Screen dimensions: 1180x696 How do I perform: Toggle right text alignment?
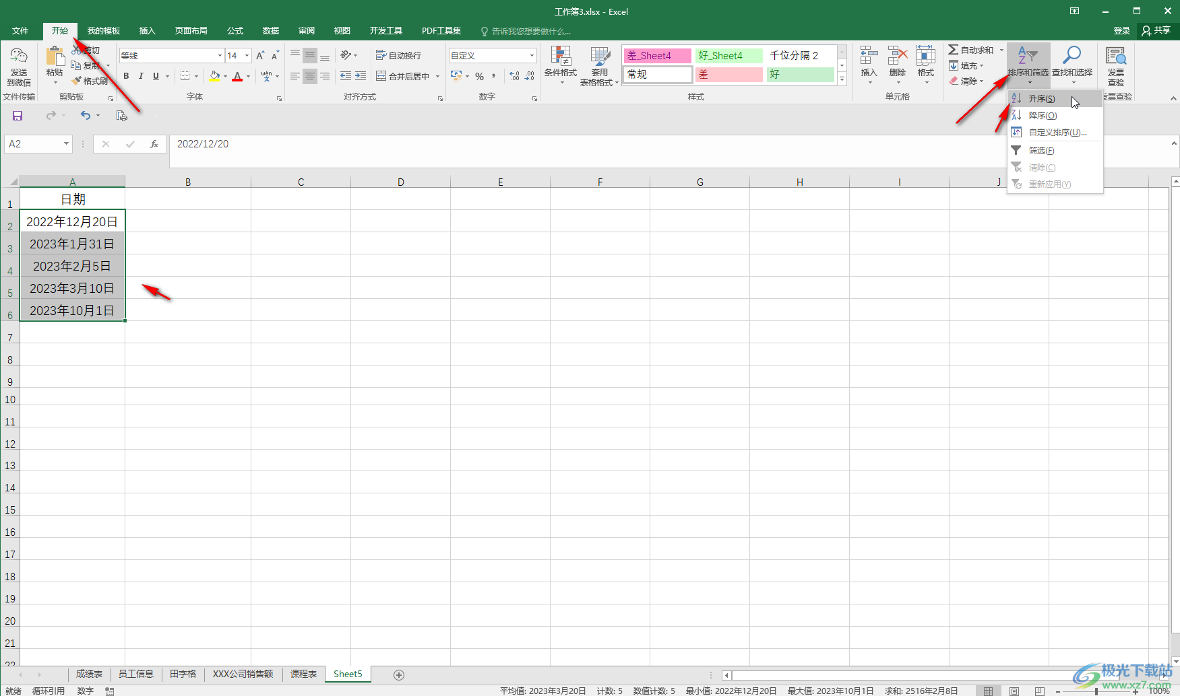pos(325,76)
